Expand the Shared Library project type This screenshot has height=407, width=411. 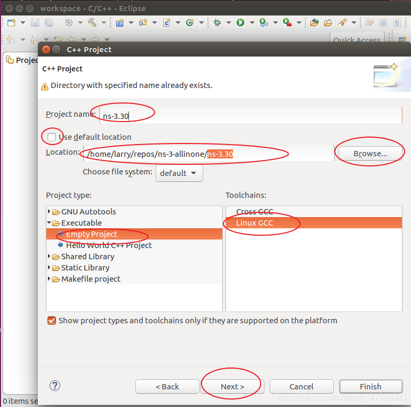(x=49, y=256)
